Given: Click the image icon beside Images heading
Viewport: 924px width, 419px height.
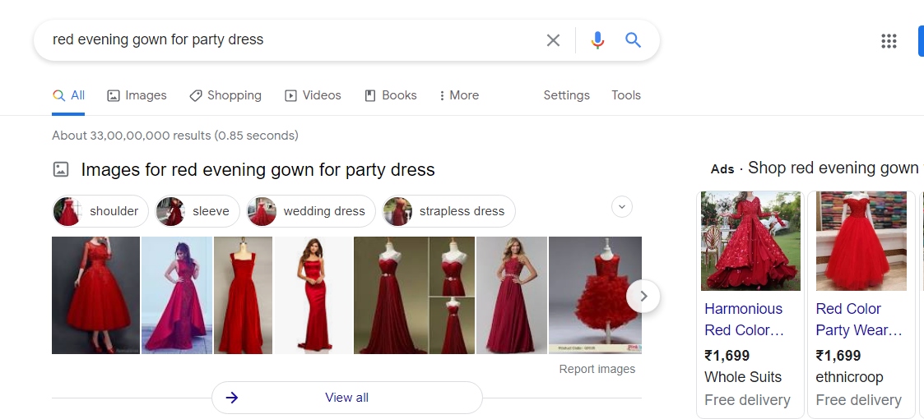Looking at the screenshot, I should (61, 169).
